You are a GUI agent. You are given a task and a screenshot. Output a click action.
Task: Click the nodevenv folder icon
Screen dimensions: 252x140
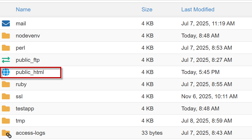click(x=6, y=36)
